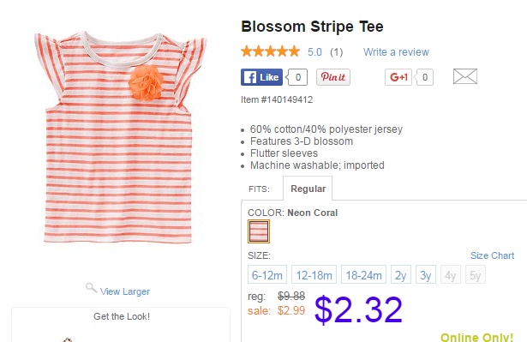The height and width of the screenshot is (342, 527).
Task: Open the Write a review link
Action: (396, 52)
